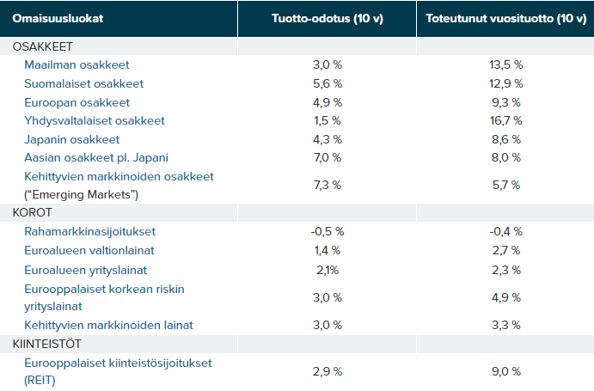
Task: Click the Suomalaiset osakkeet label
Action: (84, 83)
